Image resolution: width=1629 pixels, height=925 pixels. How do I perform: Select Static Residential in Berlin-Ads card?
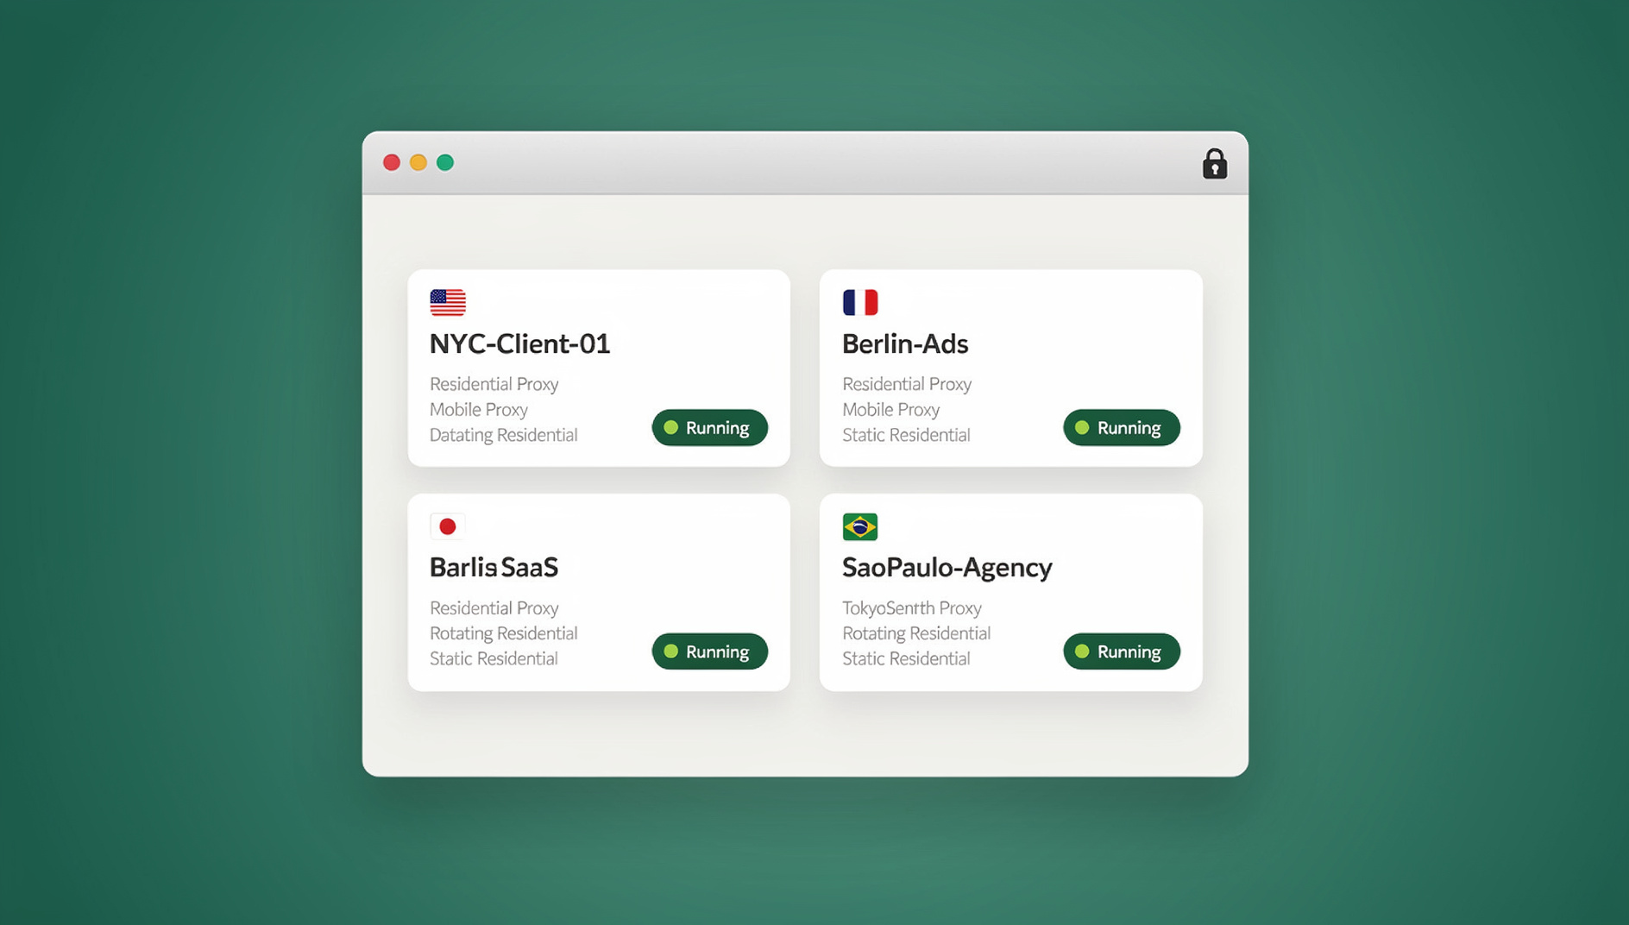point(906,435)
